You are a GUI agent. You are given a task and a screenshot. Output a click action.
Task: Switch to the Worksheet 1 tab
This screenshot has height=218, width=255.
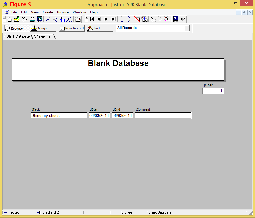pyautogui.click(x=44, y=36)
